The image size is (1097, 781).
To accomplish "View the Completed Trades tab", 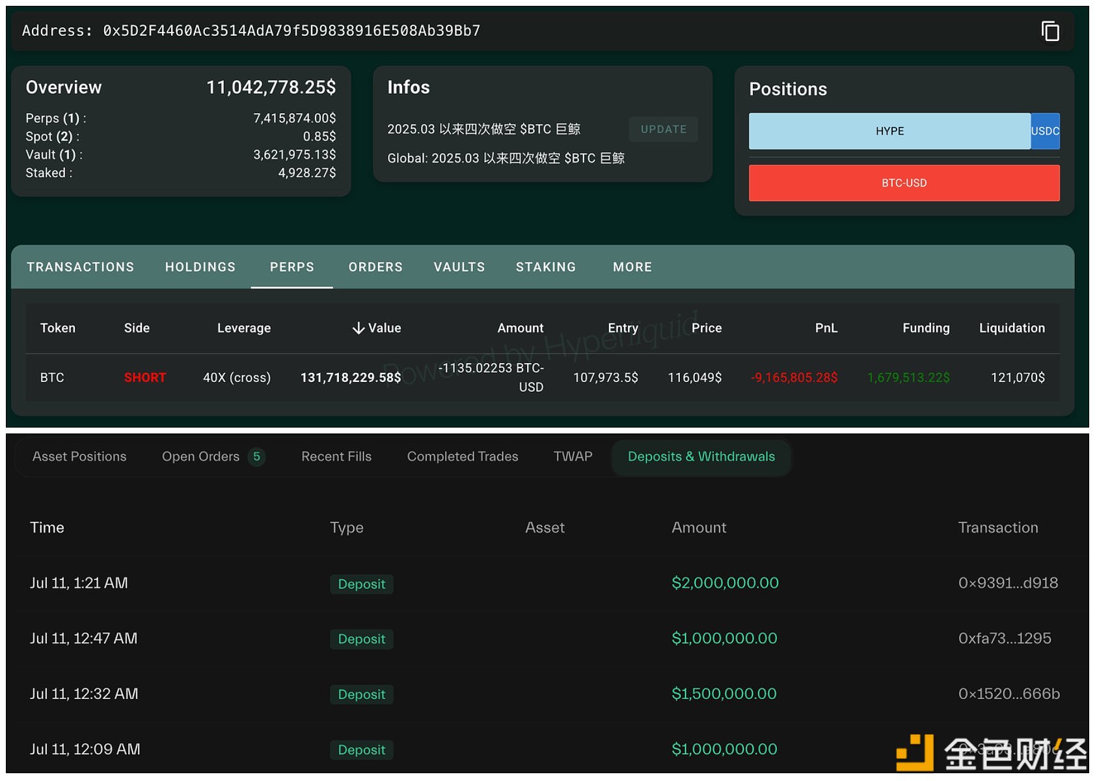I will [462, 457].
